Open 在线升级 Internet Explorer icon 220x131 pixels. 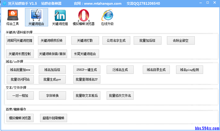(x=107, y=17)
